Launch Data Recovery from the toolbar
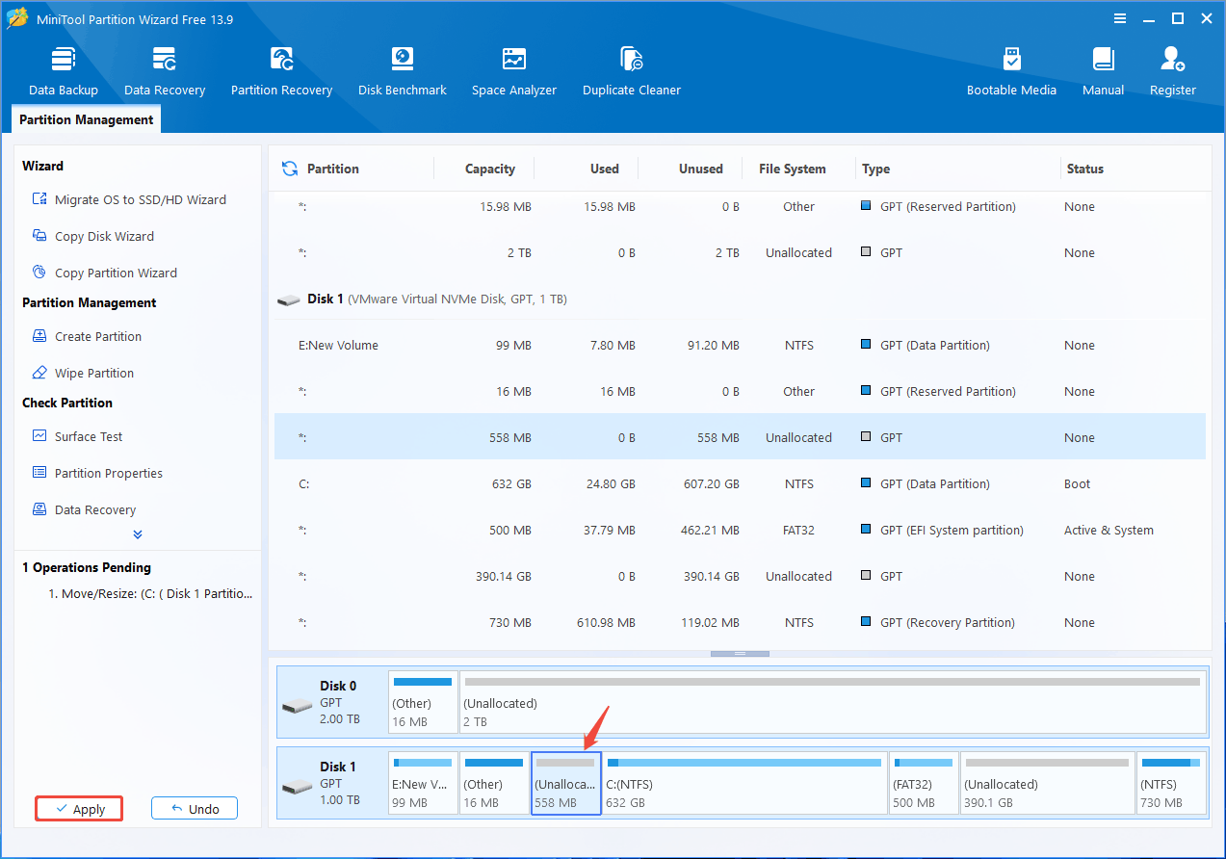This screenshot has height=859, width=1226. tap(165, 71)
